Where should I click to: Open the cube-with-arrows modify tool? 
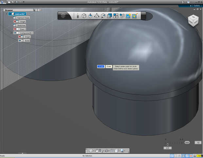[97, 16]
